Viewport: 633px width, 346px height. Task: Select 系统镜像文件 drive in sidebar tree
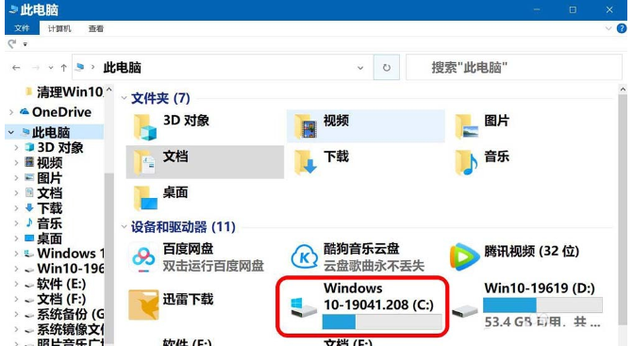click(x=71, y=330)
